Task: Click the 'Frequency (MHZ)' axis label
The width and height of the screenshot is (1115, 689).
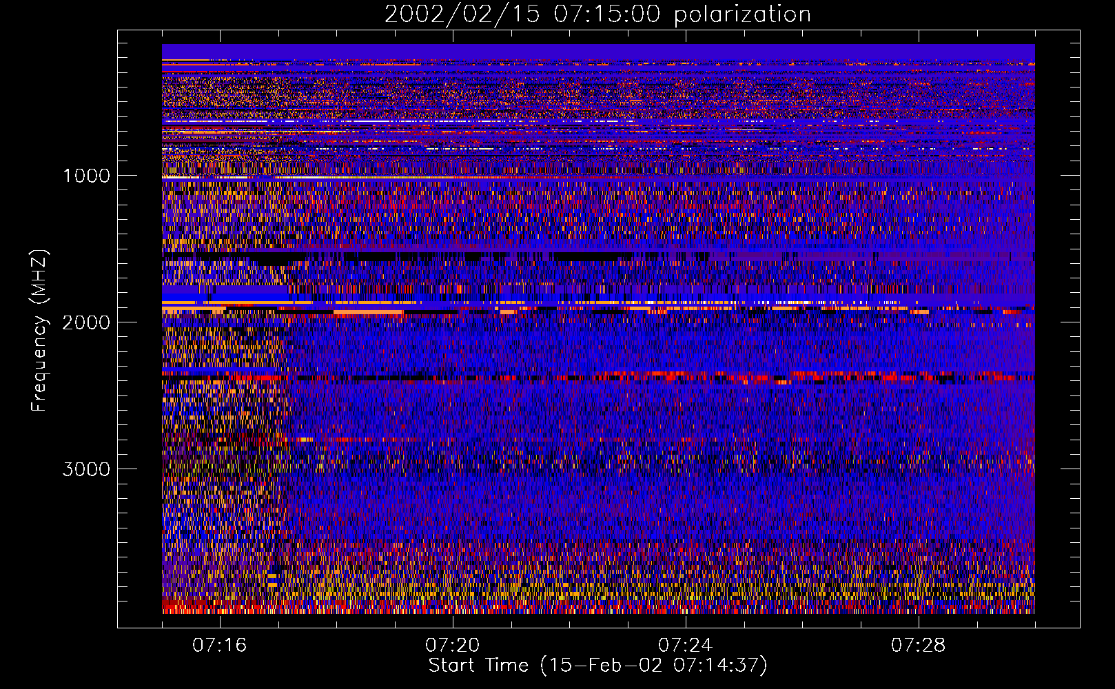Action: (40, 331)
